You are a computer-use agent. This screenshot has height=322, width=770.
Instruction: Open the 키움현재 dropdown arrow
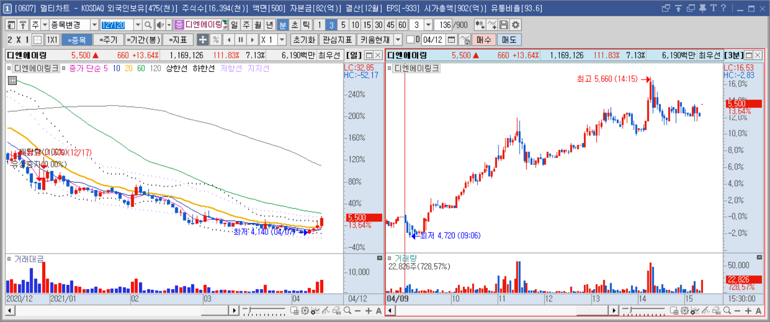point(398,40)
